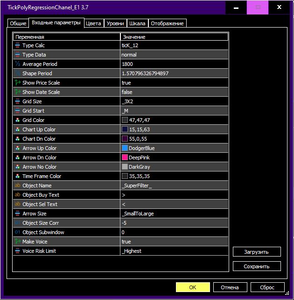Screen dimensions: 294x300
Task: Click the integer icon beside Object Subwindow
Action: 17,232
